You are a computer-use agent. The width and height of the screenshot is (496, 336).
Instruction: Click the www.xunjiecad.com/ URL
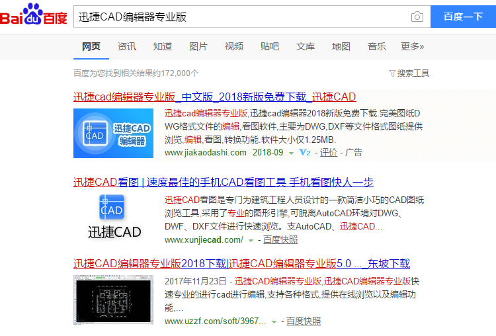(x=204, y=240)
